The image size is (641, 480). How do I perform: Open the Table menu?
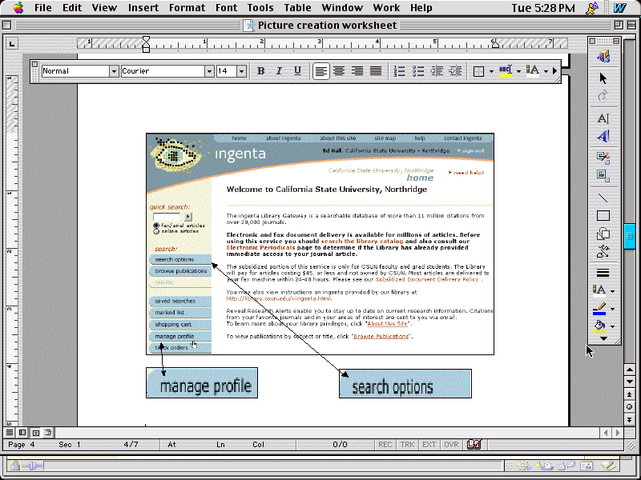tap(297, 8)
